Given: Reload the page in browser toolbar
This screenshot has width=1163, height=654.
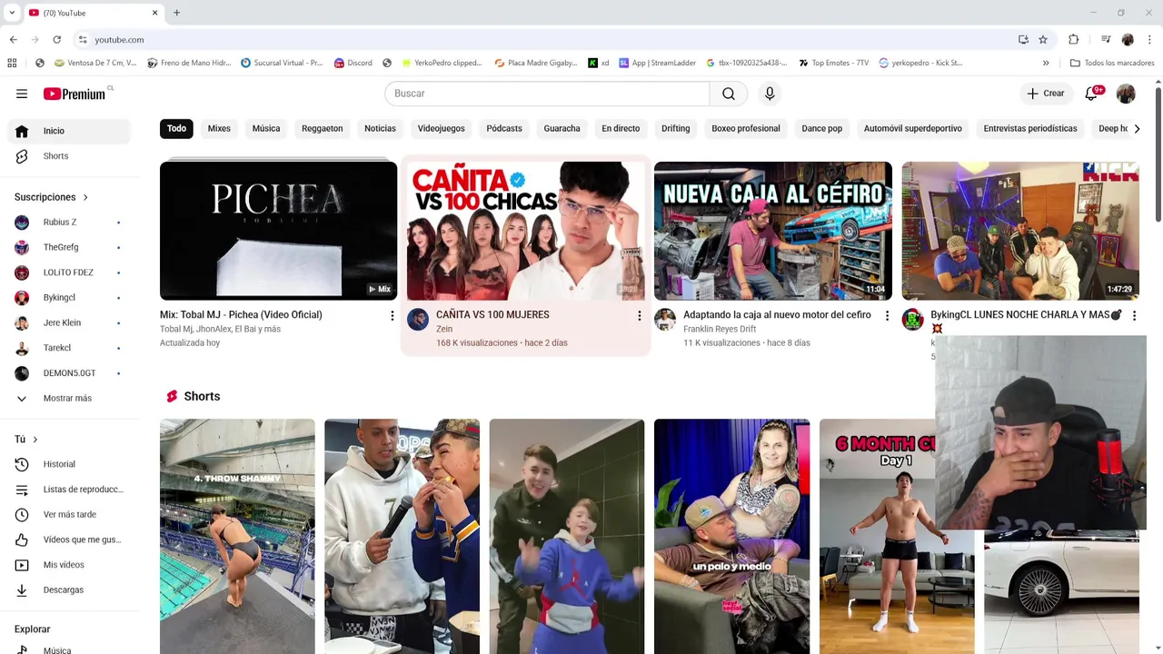Looking at the screenshot, I should point(56,39).
